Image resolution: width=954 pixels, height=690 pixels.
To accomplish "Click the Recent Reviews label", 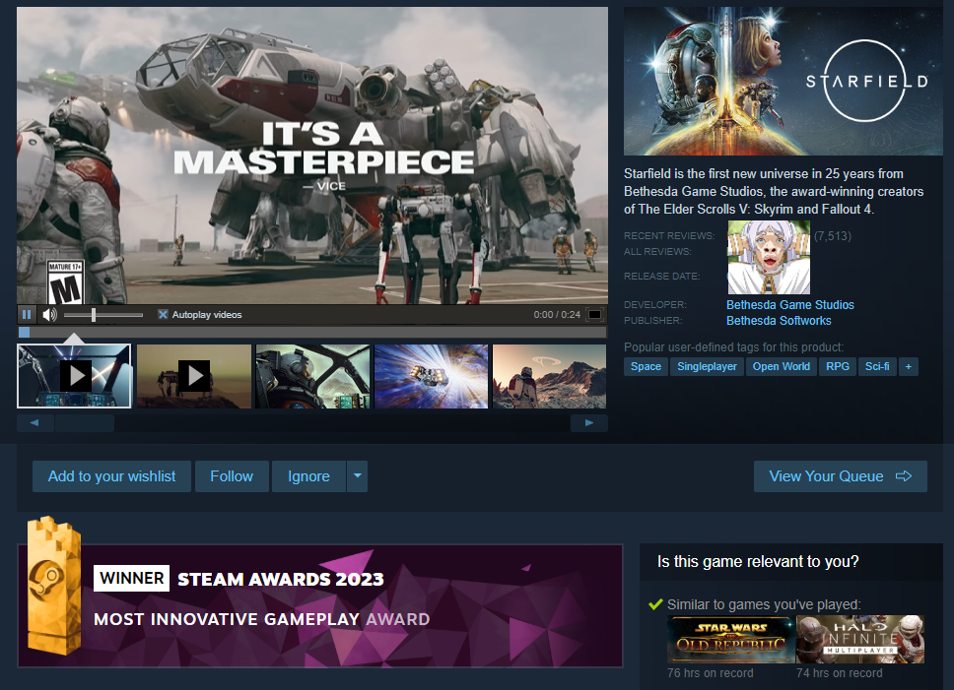I will pyautogui.click(x=669, y=235).
